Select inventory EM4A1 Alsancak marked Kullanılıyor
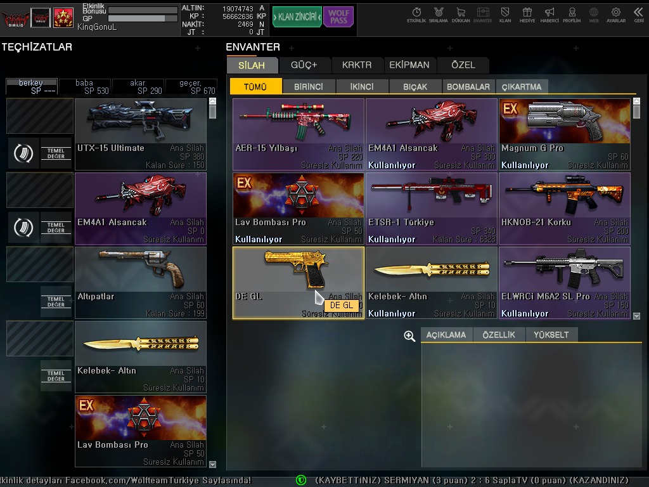649x487 pixels. (x=432, y=134)
